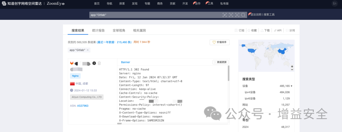Screen dimensions: 342x132
Task: Click HTTP/1.1 302 Found banner line
Action: pos(134,70)
